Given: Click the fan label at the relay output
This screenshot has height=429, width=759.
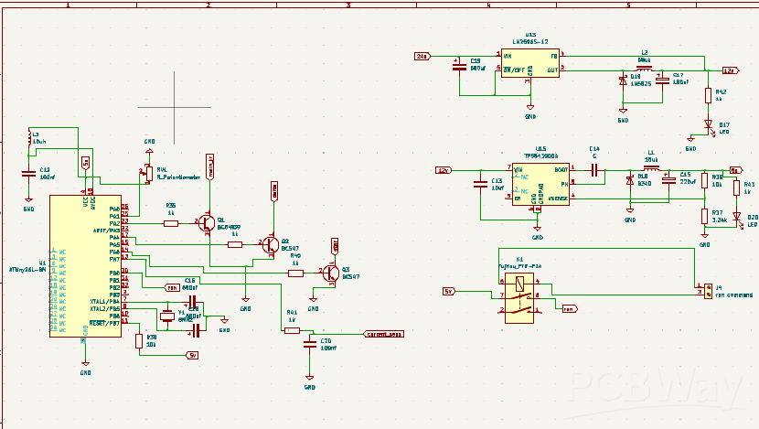Looking at the screenshot, I should (569, 309).
